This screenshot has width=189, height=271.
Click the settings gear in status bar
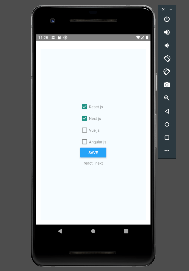(x=53, y=37)
